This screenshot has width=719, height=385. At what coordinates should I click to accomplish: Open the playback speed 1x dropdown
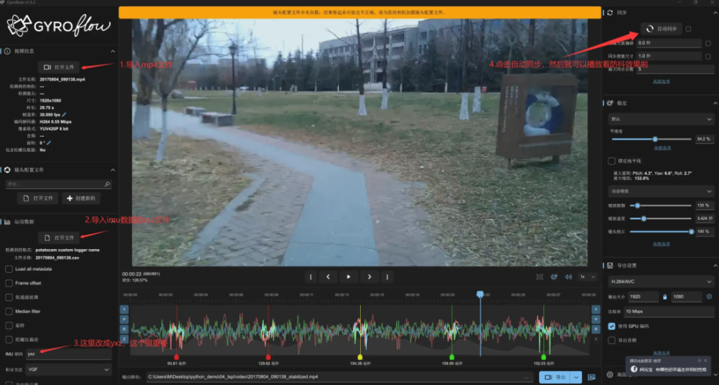585,276
